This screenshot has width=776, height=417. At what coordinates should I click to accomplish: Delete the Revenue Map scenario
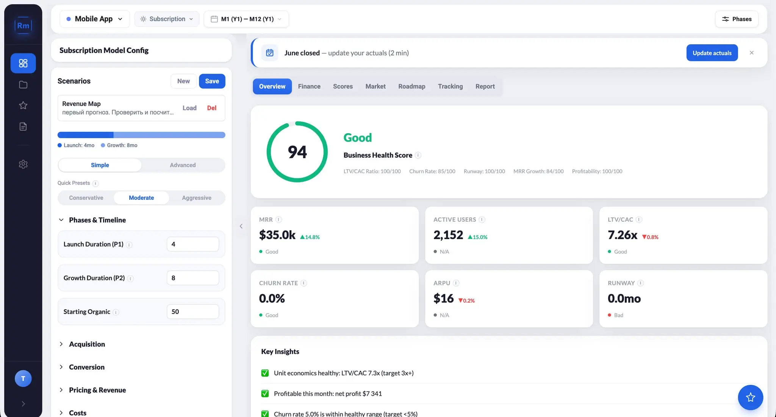[x=212, y=108]
